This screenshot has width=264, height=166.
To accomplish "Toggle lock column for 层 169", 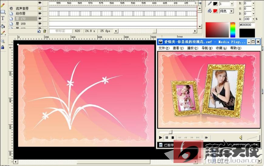I will (x=45, y=24).
